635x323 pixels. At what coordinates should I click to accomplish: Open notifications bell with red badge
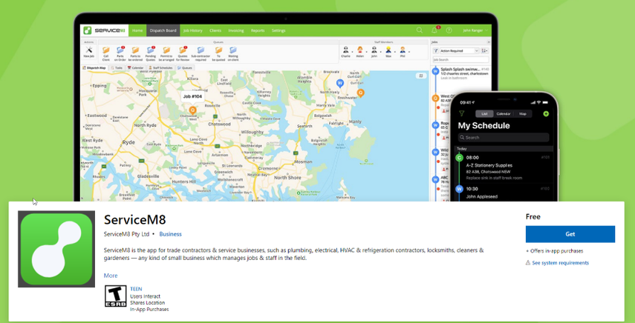(x=434, y=30)
